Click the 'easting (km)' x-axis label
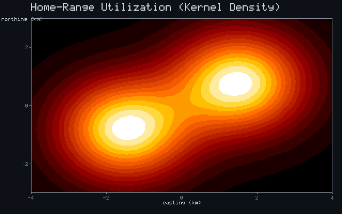Viewport: 342px width, 214px height. (x=182, y=203)
